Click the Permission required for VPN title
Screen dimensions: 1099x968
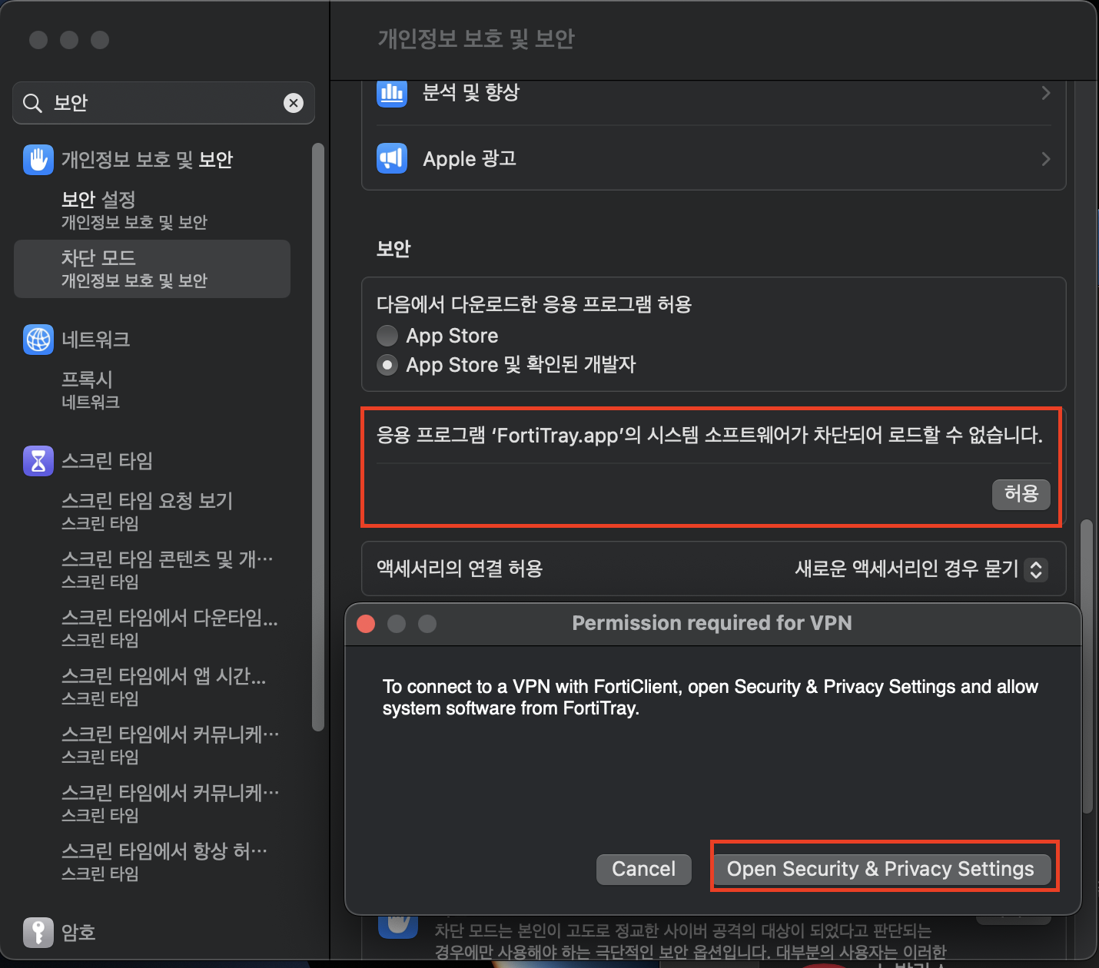point(712,623)
